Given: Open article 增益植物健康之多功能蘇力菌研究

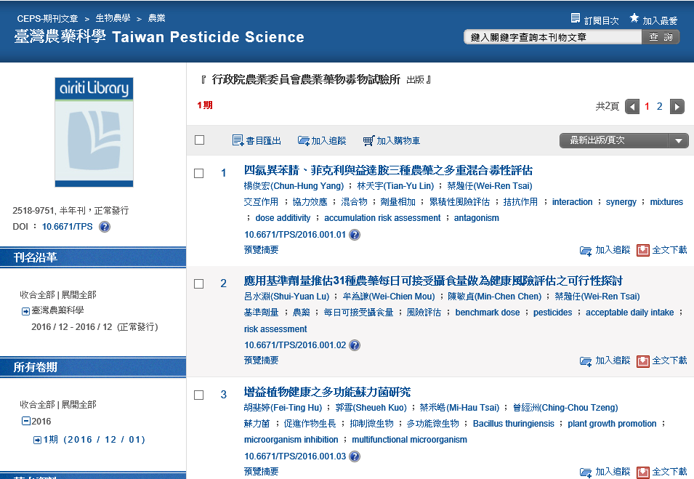Looking at the screenshot, I should 328,393.
